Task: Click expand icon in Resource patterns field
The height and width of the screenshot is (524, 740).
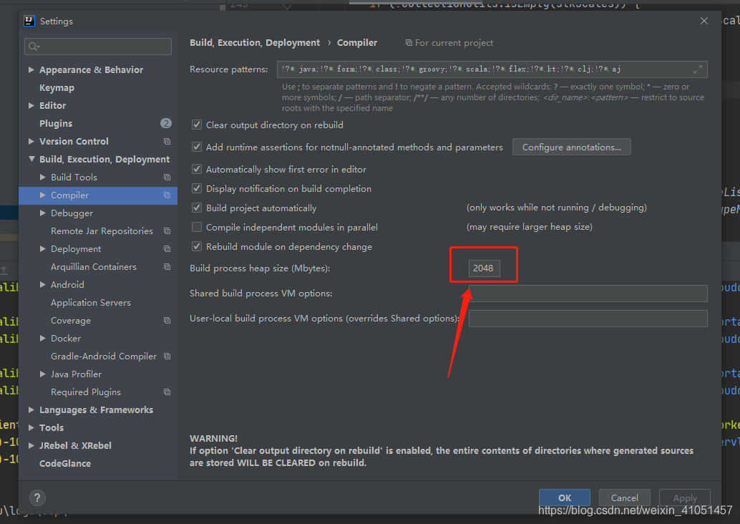Action: 698,69
